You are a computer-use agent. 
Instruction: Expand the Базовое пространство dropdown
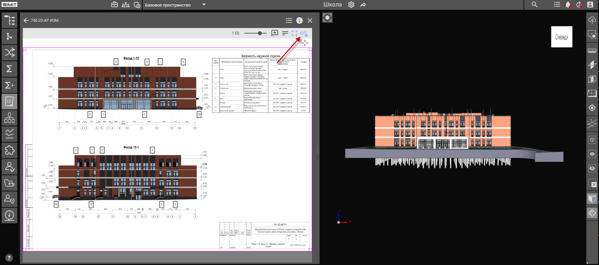204,5
